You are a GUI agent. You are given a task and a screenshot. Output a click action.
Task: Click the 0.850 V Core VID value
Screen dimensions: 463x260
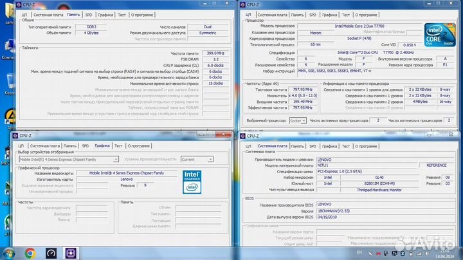(410, 45)
